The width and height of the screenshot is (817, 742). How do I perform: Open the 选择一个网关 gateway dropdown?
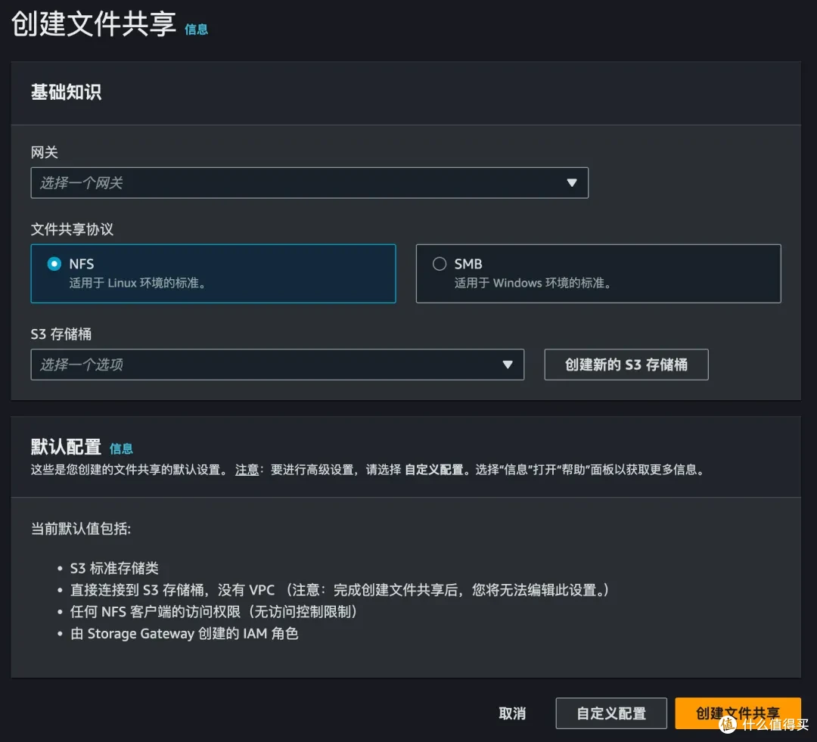(309, 182)
